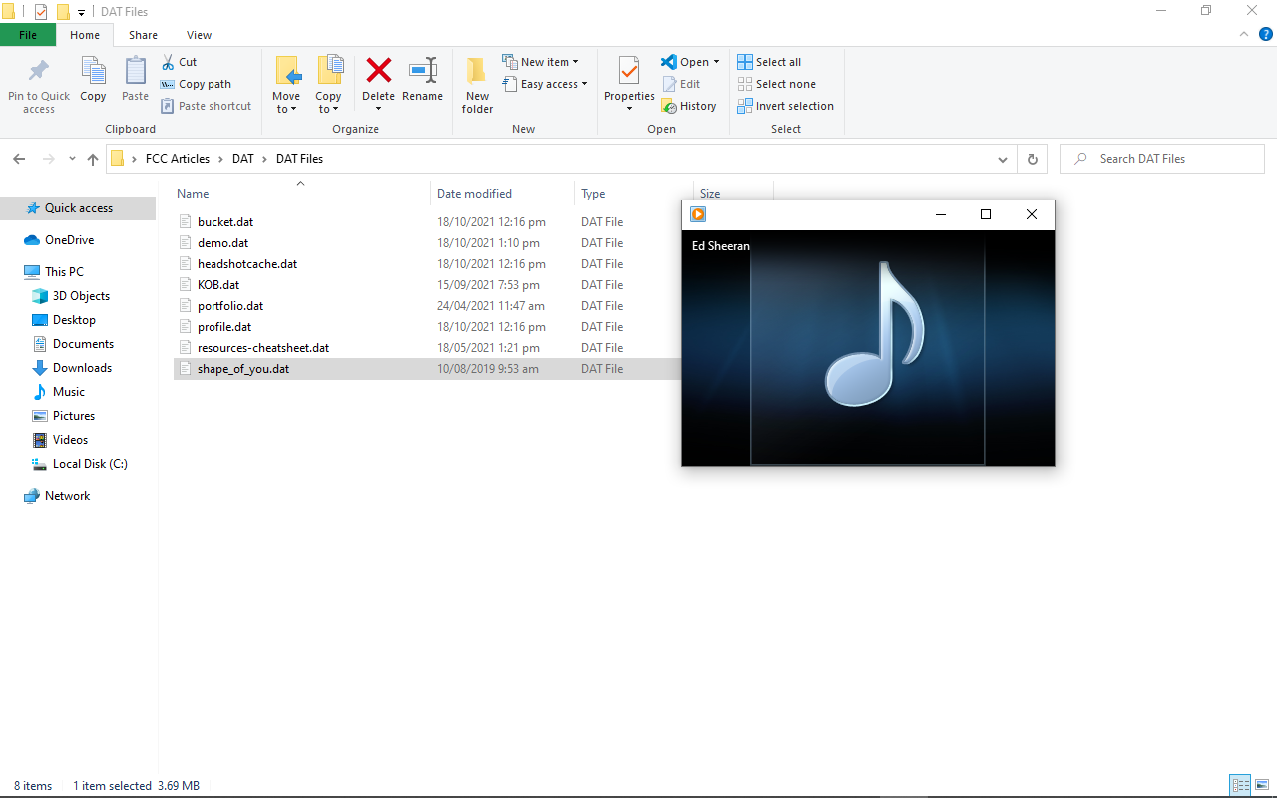The width and height of the screenshot is (1277, 798).
Task: Click the Rename icon in ribbon
Action: tap(422, 71)
